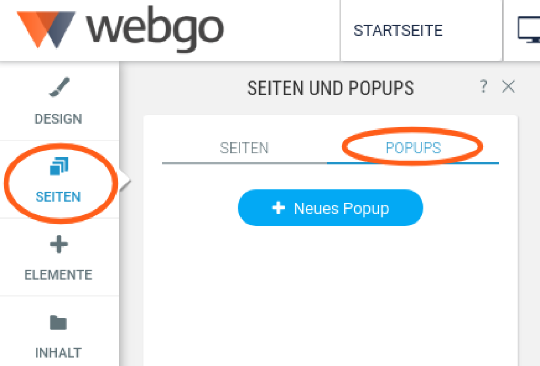The image size is (540, 366).
Task: Click plus icon inside Neues Popup button
Action: tap(278, 208)
